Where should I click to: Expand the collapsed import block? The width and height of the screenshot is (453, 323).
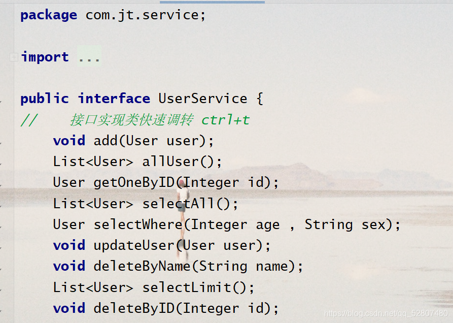[14, 57]
